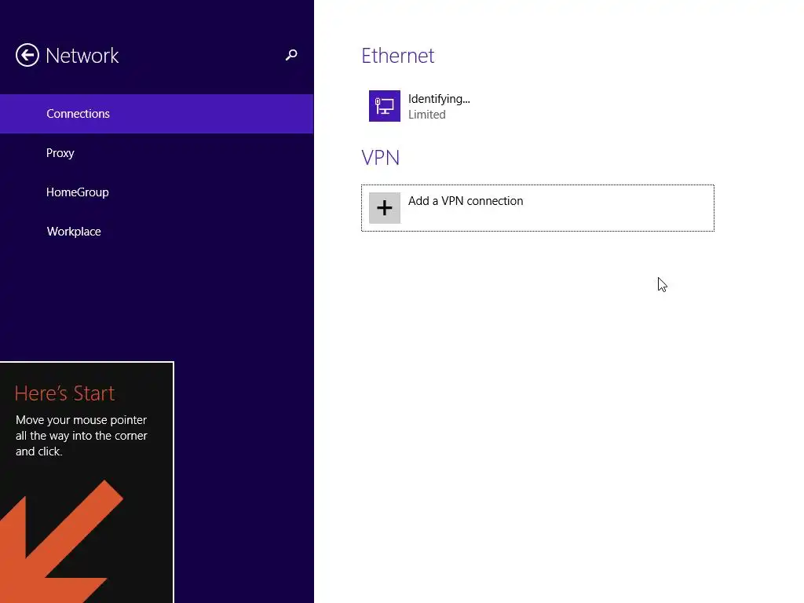Select the Connections category

[156, 114]
